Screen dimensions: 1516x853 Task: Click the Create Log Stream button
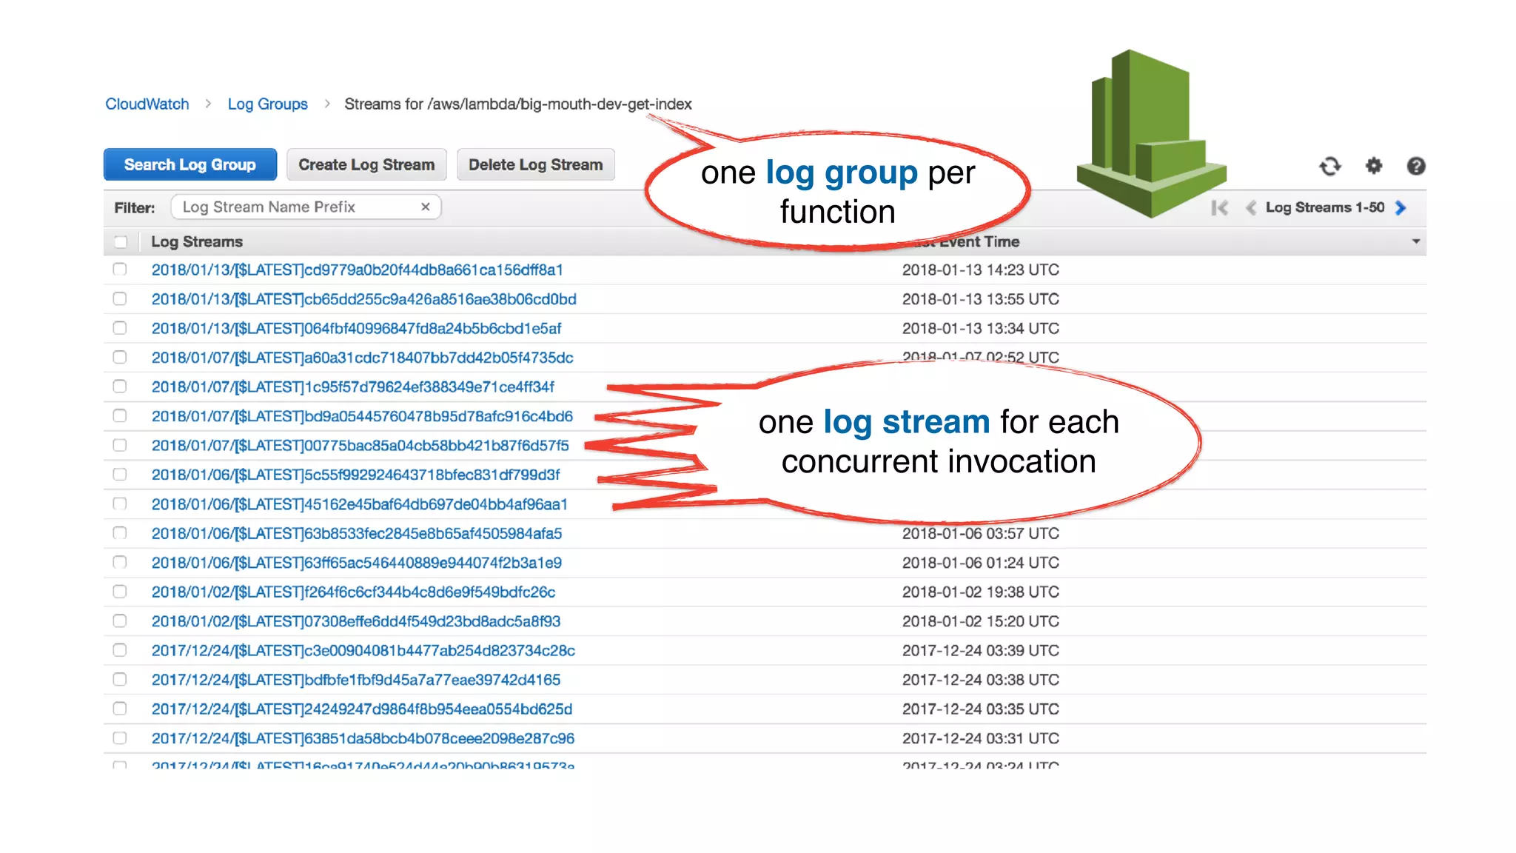[366, 164]
